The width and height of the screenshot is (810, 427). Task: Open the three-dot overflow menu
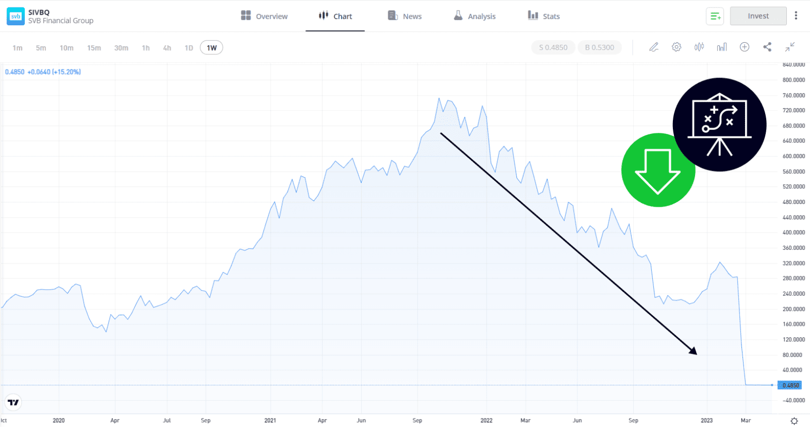point(796,16)
